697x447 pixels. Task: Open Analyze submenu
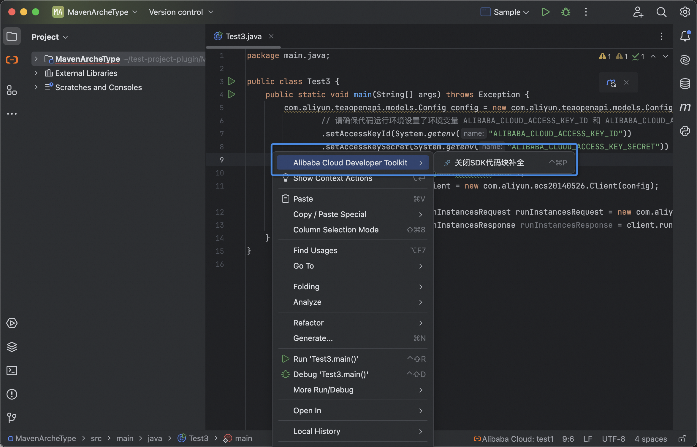tap(353, 302)
